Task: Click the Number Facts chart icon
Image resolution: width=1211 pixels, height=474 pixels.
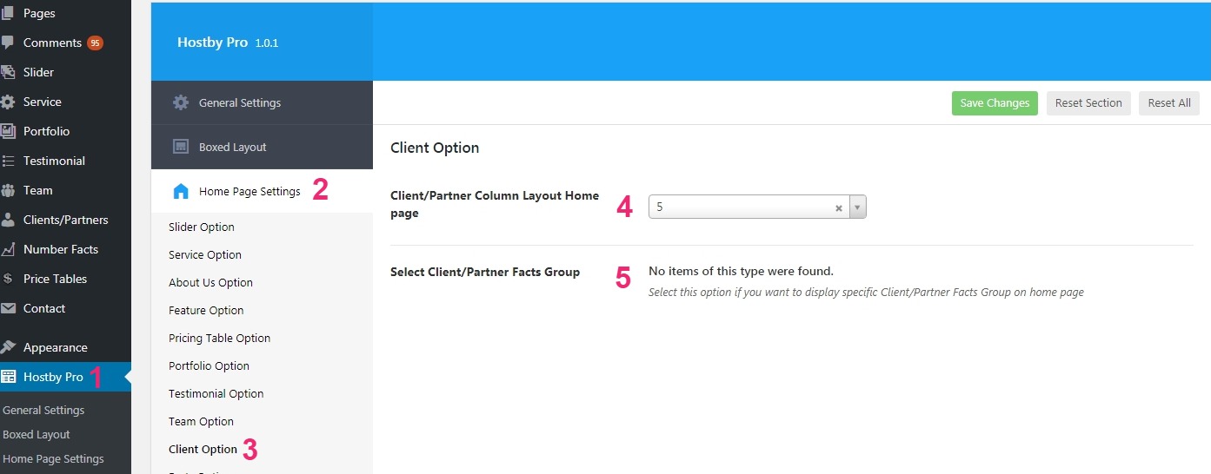Action: (8, 249)
